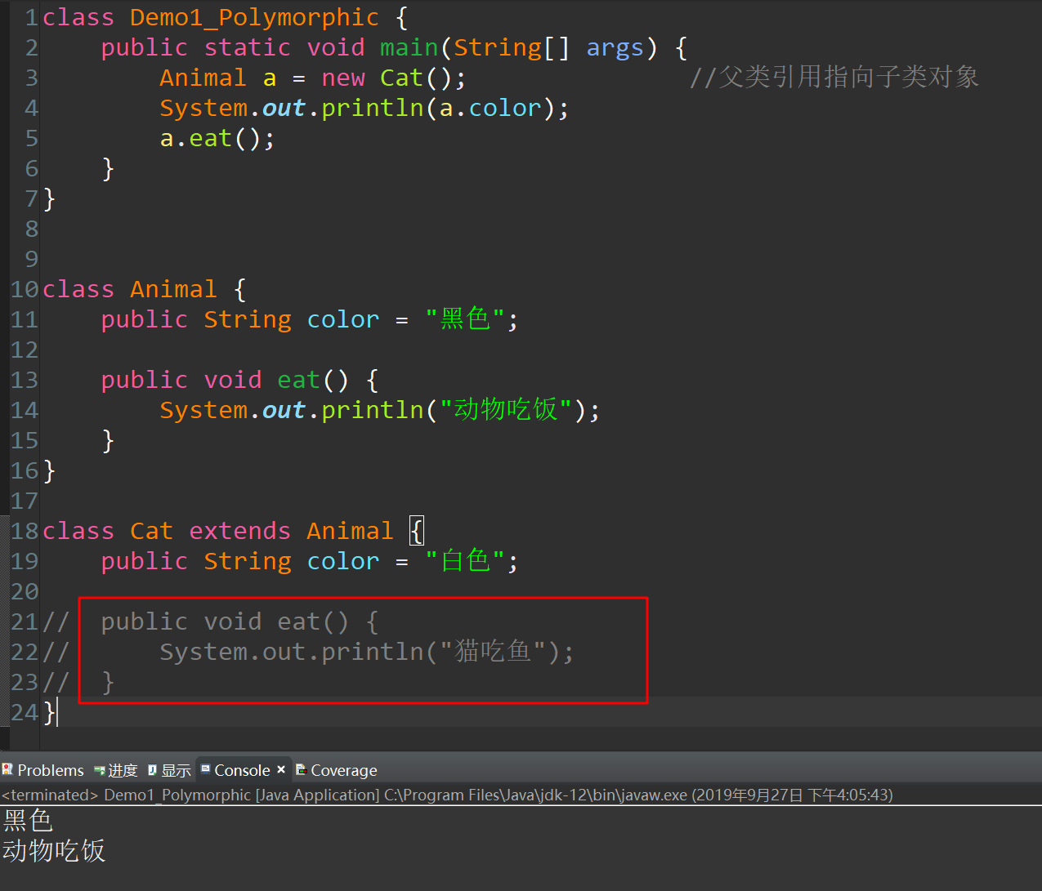The height and width of the screenshot is (891, 1042).
Task: Click the main method name
Action: [x=409, y=47]
